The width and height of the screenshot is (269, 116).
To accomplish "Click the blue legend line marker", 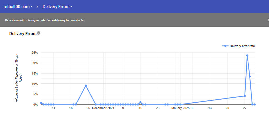I will pos(225,46).
